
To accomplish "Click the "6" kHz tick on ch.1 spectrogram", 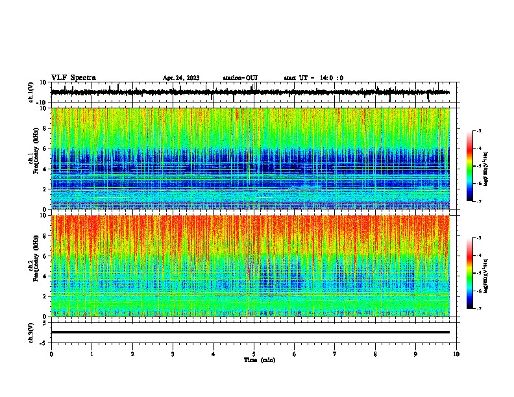I will pos(45,149).
